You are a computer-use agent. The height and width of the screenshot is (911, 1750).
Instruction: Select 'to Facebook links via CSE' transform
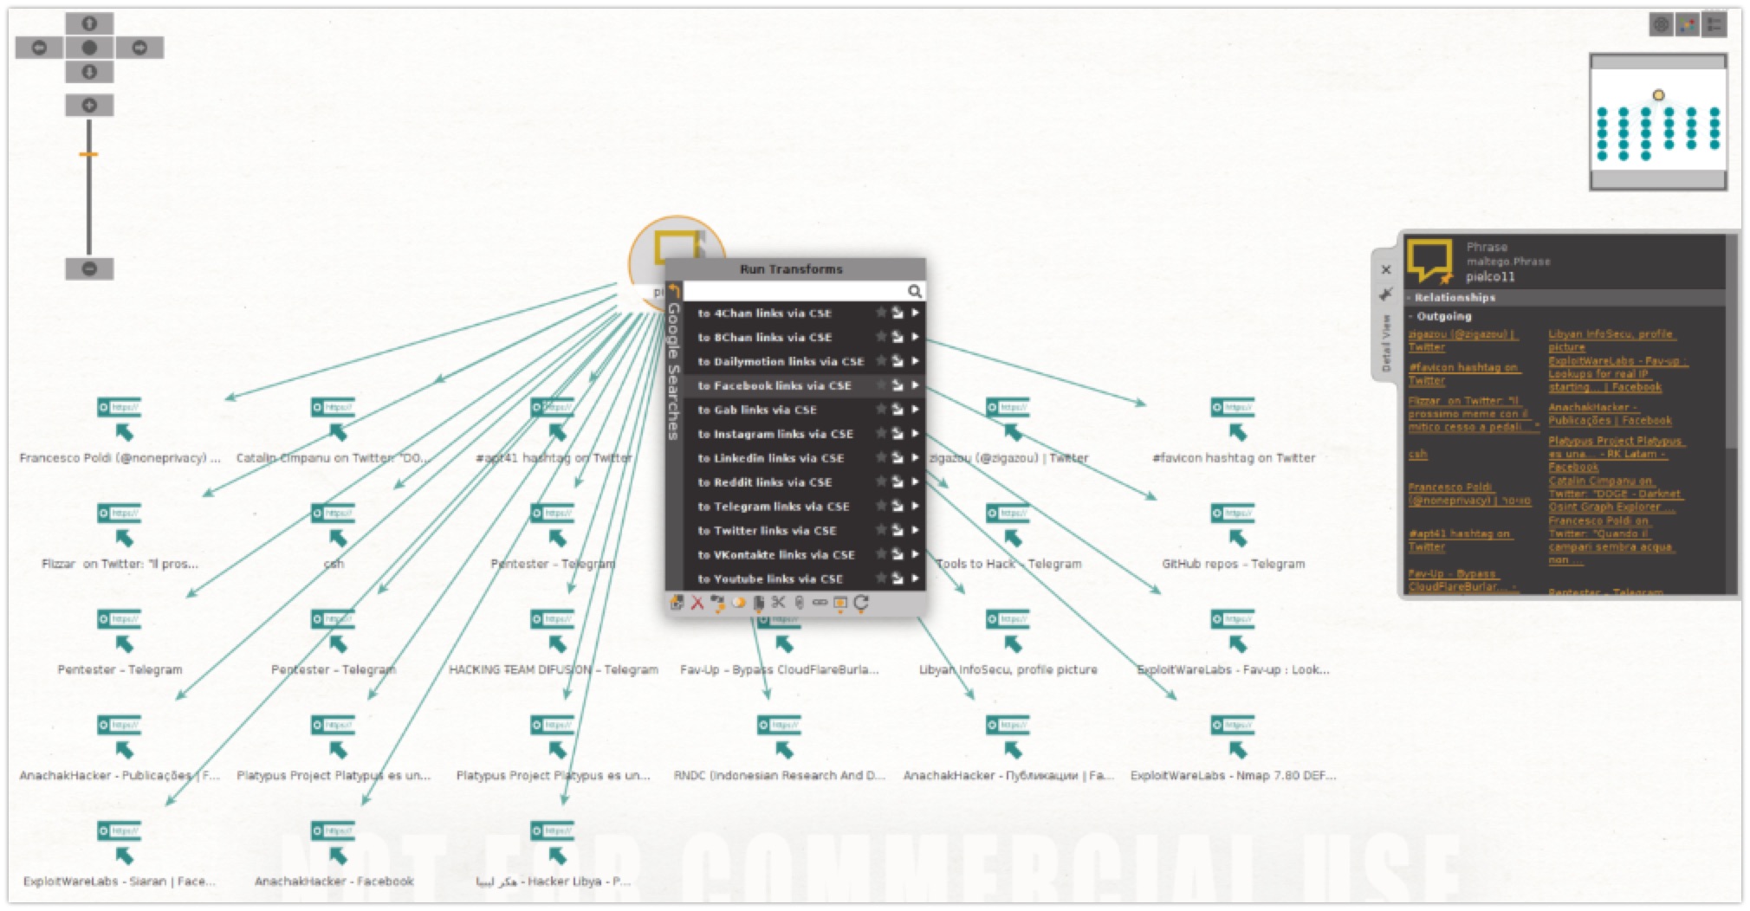click(775, 386)
